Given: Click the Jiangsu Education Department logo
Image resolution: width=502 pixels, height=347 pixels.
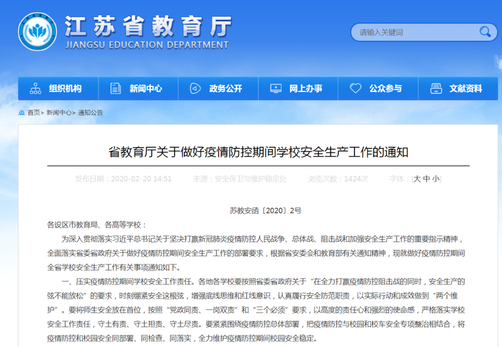Looking at the screenshot, I should 38,33.
